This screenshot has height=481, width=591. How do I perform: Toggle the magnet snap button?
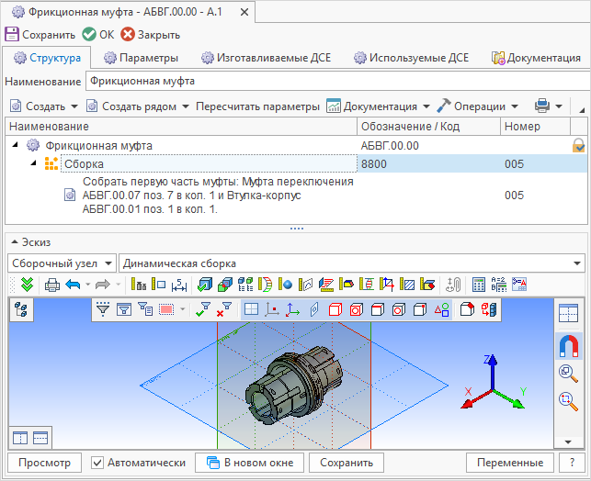(x=568, y=346)
